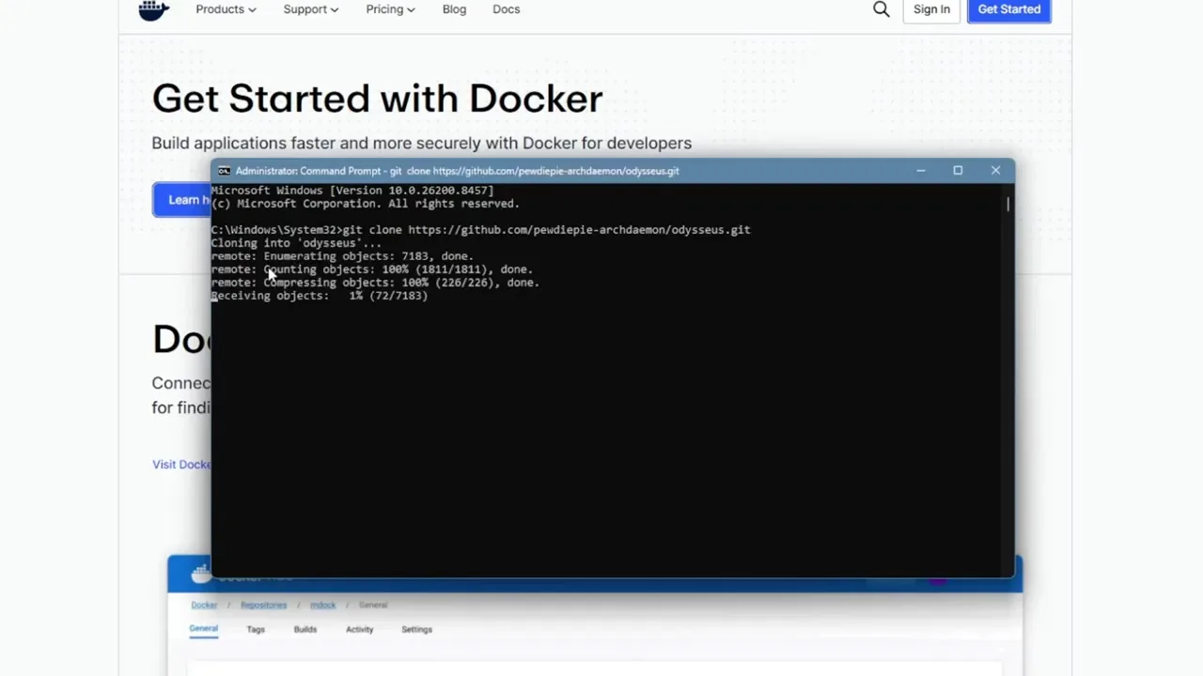The image size is (1203, 676).
Task: Expand the Products dropdown menu
Action: 226,9
